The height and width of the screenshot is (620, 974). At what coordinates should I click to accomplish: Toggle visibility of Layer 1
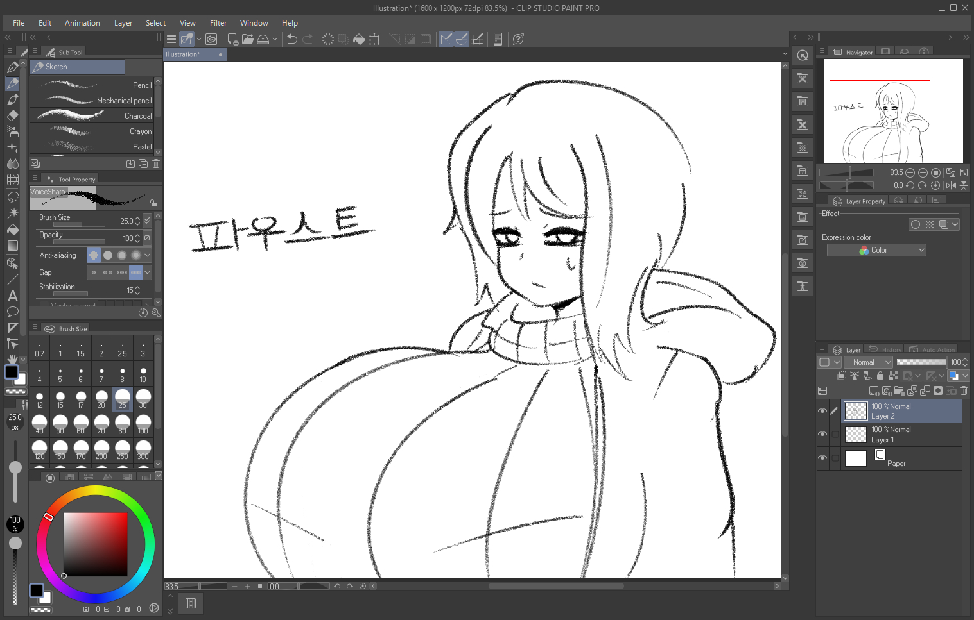click(822, 434)
